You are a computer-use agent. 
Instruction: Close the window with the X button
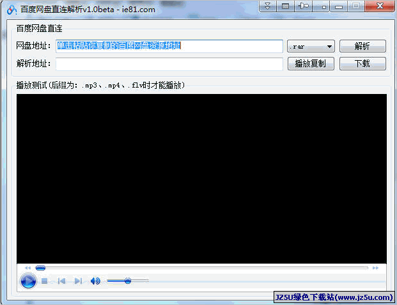click(380, 6)
